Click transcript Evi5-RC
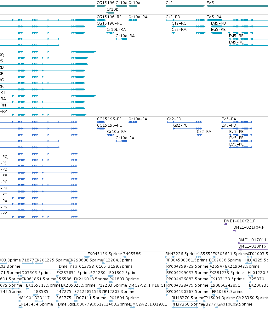This screenshot has width=268, height=309. [236, 42]
